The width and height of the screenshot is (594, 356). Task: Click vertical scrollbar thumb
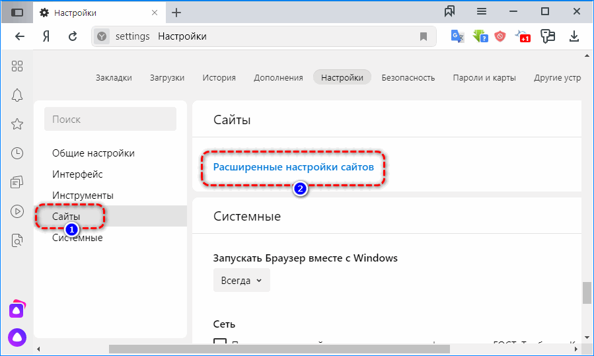(x=587, y=293)
